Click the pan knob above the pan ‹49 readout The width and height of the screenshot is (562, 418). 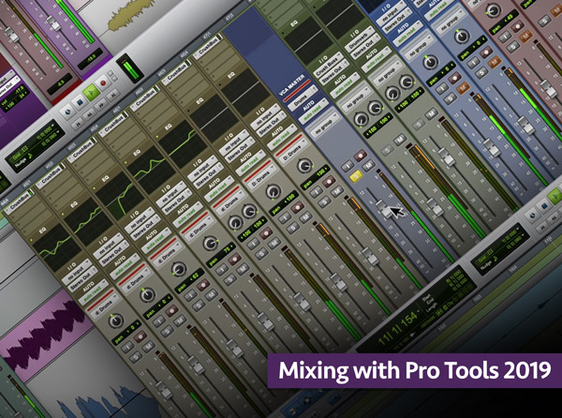click(494, 11)
